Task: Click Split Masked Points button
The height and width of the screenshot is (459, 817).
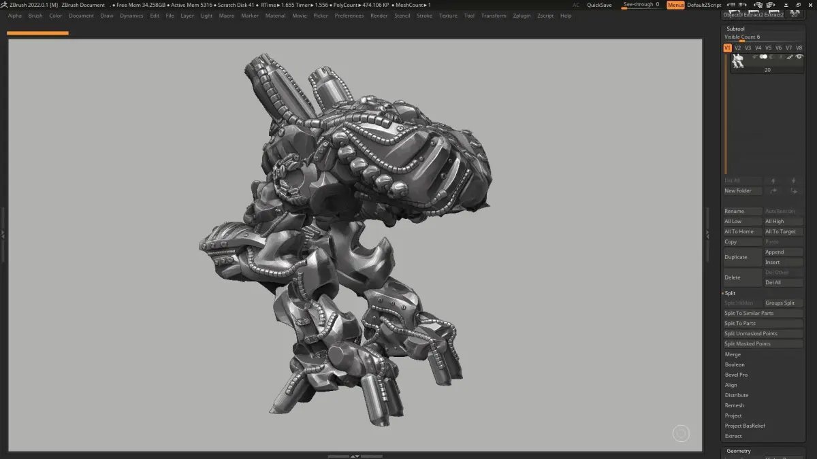Action: [x=763, y=344]
